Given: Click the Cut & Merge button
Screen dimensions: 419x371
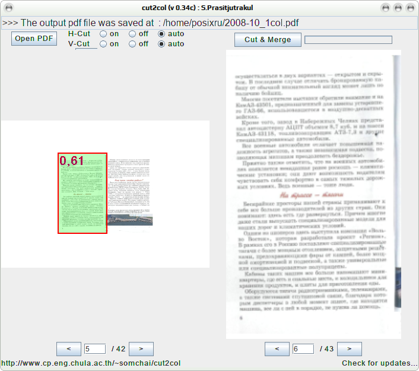Looking at the screenshot, I should [268, 40].
